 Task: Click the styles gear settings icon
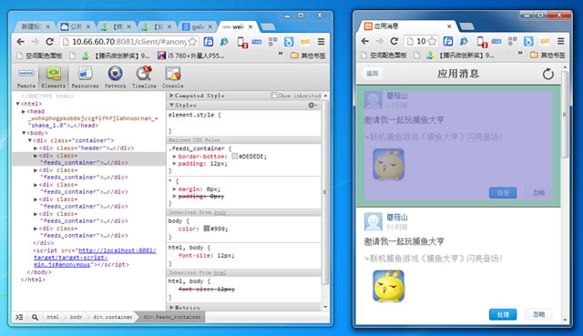pyautogui.click(x=312, y=106)
